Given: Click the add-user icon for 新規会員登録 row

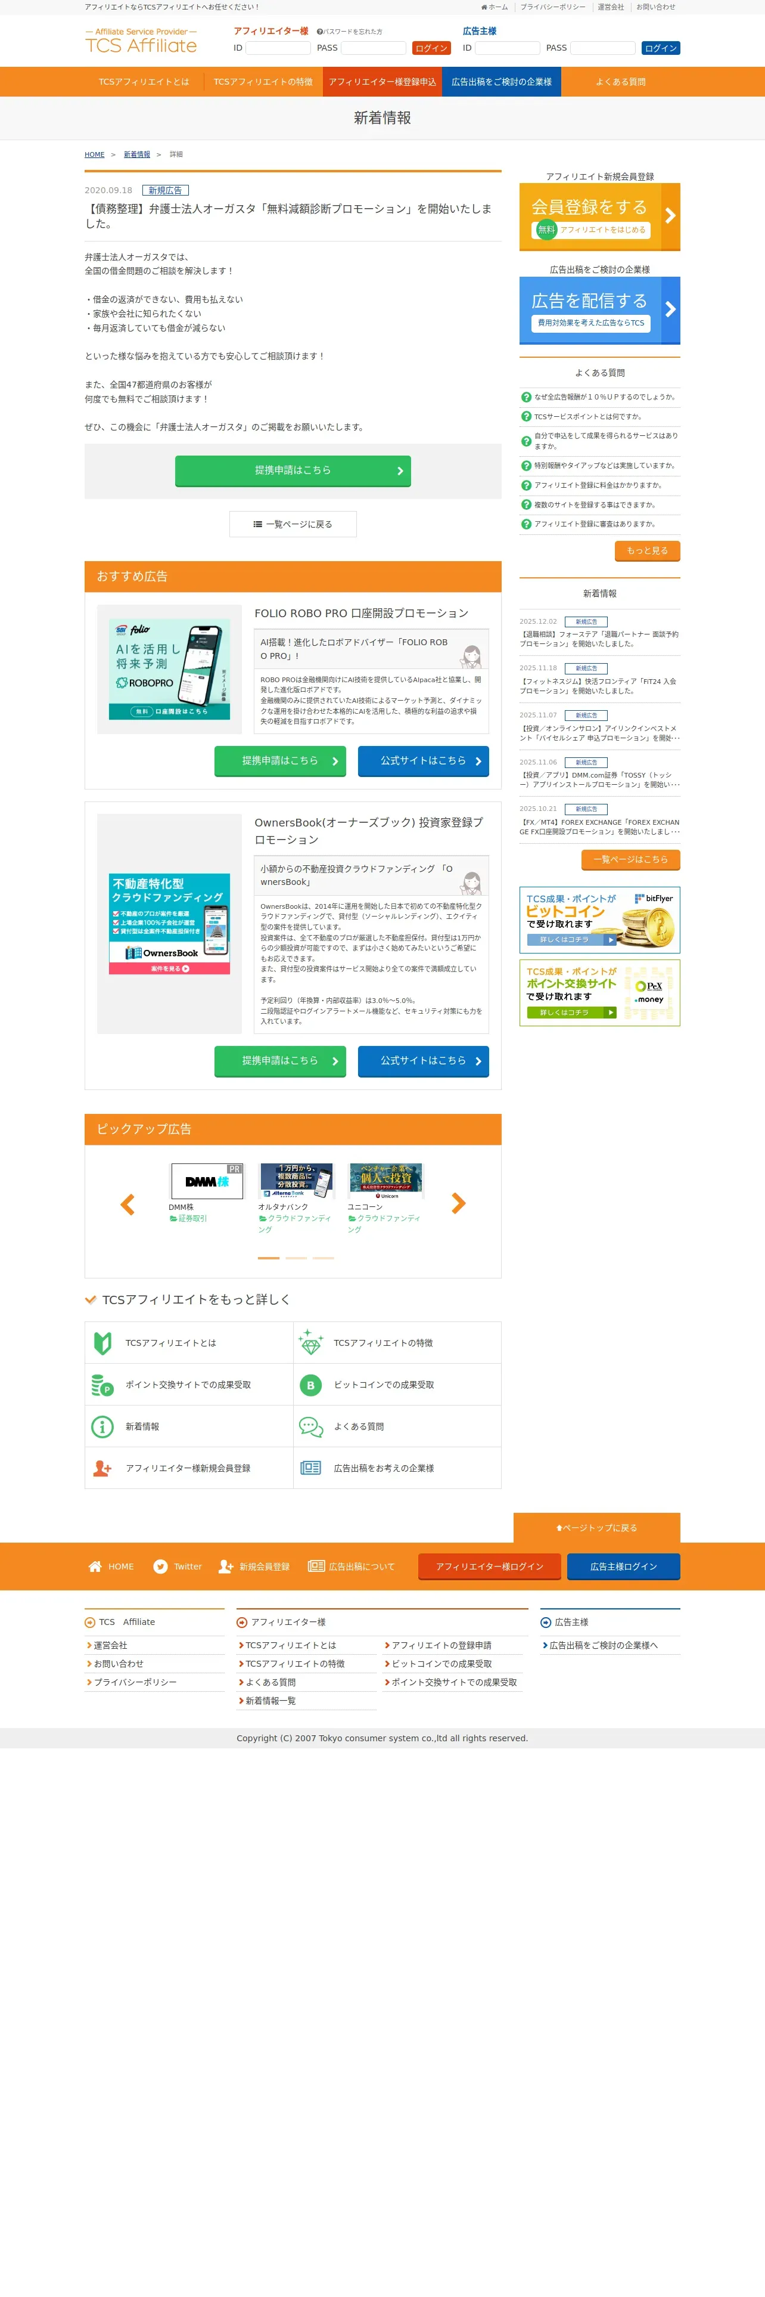Looking at the screenshot, I should click(x=102, y=1468).
